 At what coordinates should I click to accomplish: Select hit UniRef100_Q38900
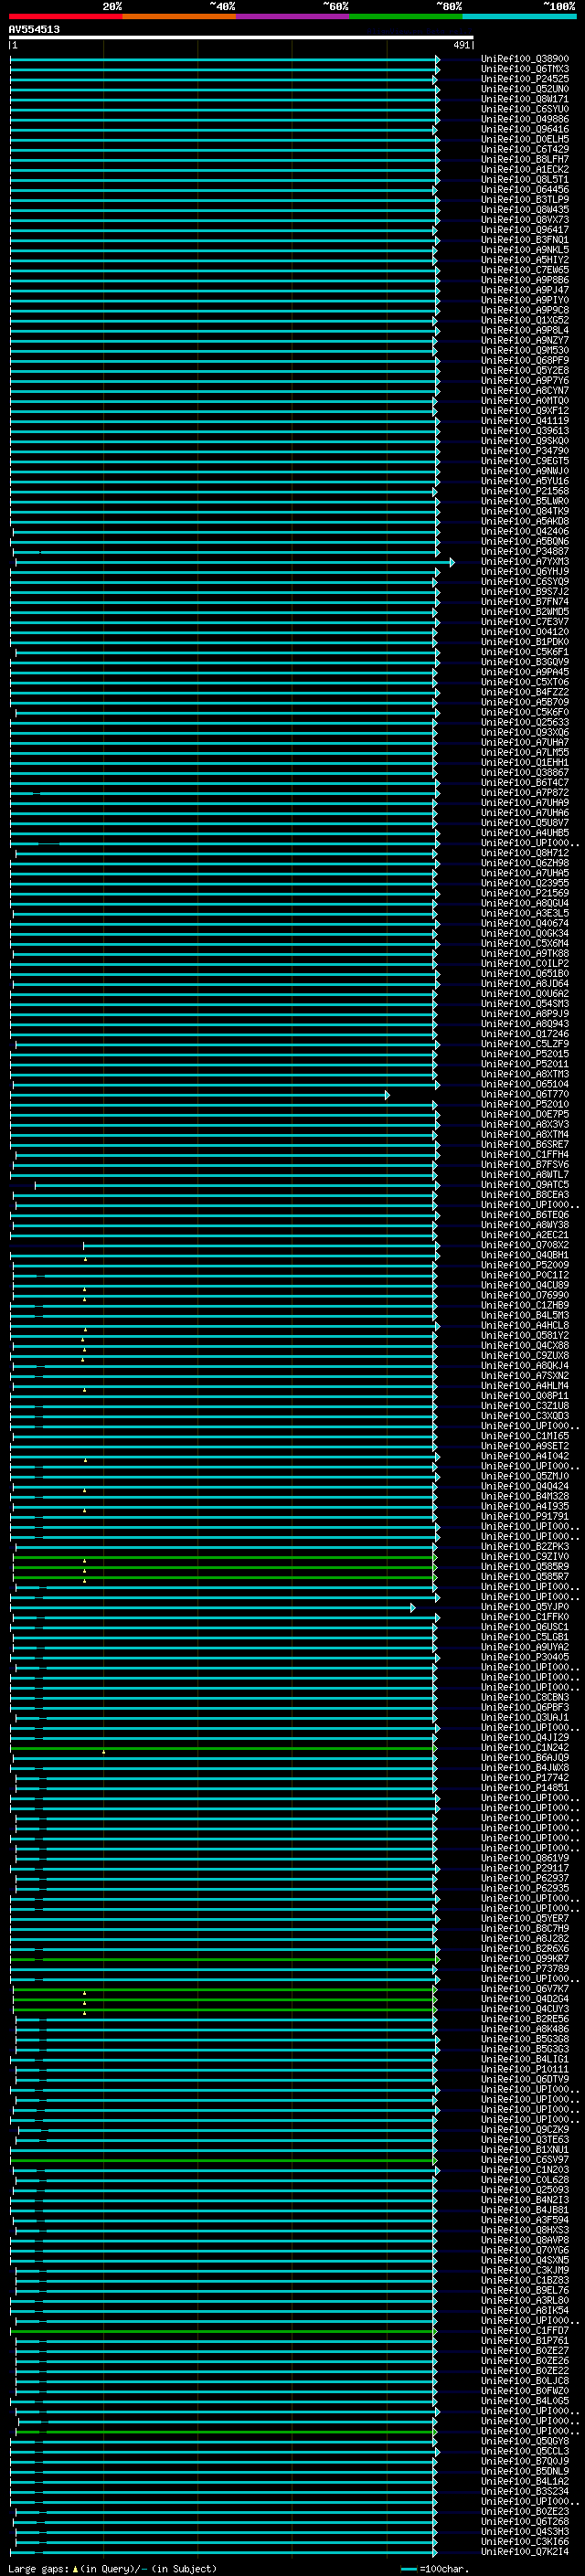click(524, 59)
